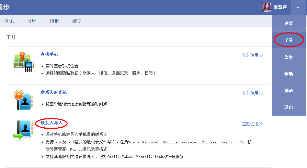The image size is (307, 168).
Task: Expand the account dropdown arrow
Action: 298,8
